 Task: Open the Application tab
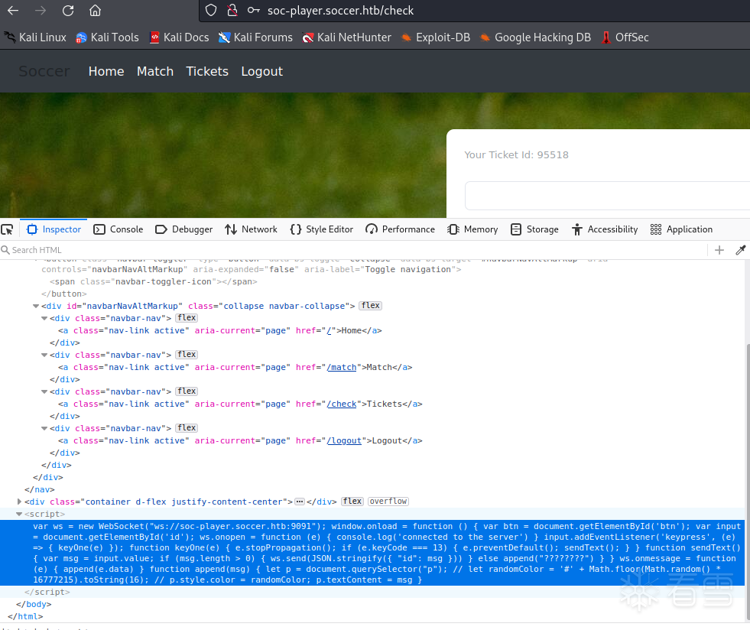coord(682,229)
